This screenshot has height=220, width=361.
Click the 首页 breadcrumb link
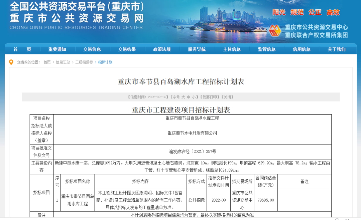(47, 62)
